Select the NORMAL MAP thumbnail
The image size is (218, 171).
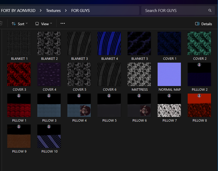pos(169,75)
